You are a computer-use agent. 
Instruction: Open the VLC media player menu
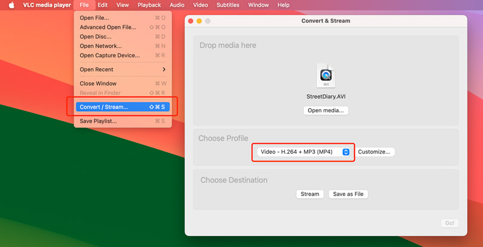(x=47, y=5)
